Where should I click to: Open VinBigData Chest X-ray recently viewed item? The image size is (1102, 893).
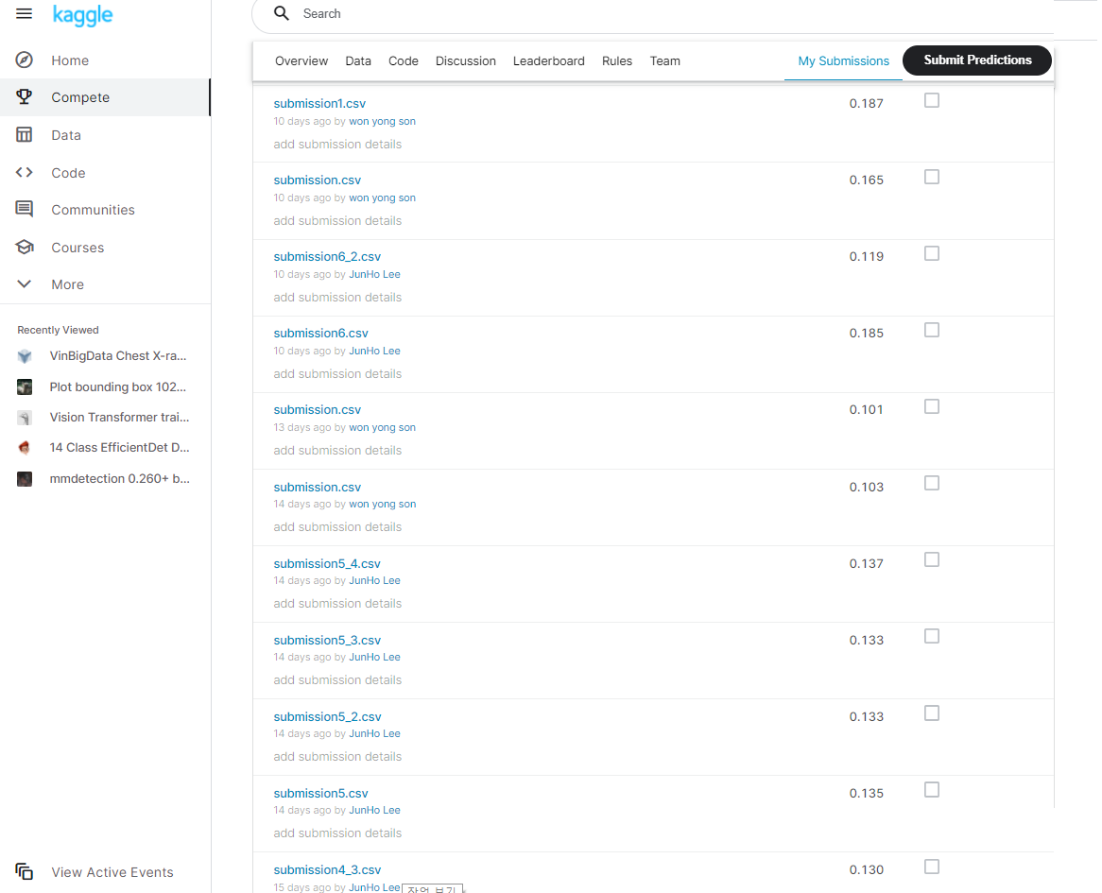(x=119, y=355)
